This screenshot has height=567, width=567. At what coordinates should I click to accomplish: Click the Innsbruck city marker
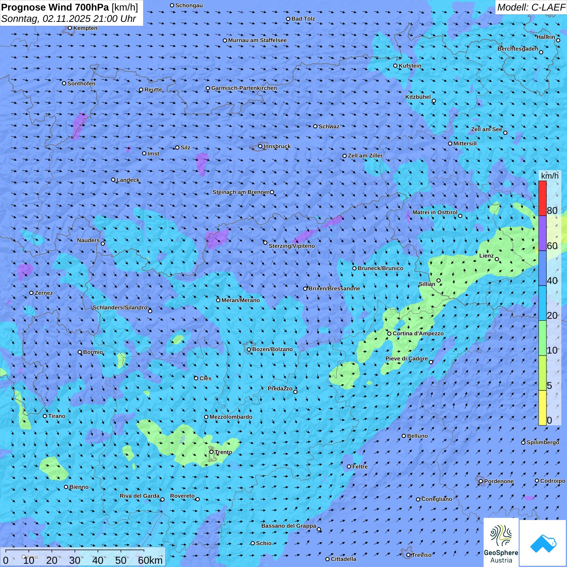(x=260, y=146)
